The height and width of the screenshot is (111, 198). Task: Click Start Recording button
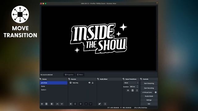pyautogui.click(x=149, y=88)
